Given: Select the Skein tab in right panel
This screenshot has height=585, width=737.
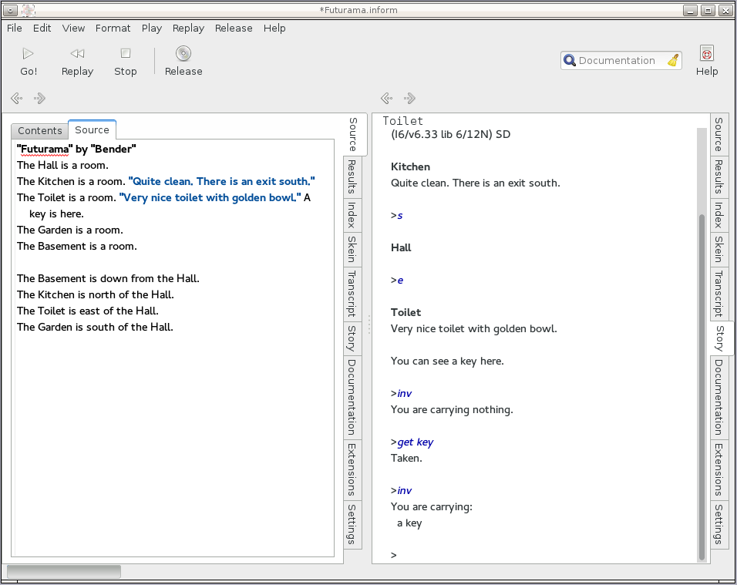Looking at the screenshot, I should point(718,249).
